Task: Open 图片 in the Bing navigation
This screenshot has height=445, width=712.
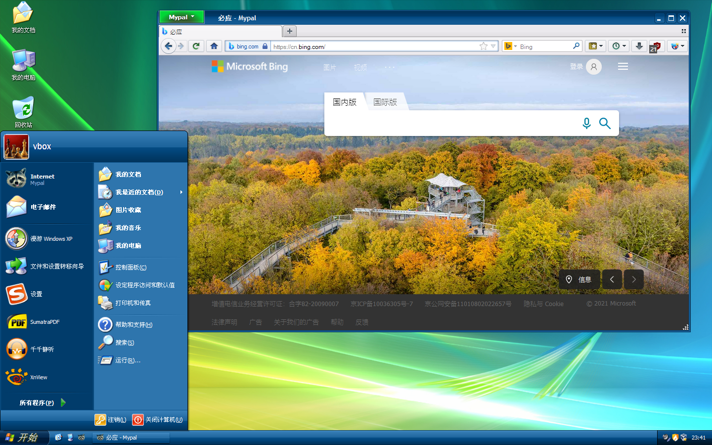Action: (330, 67)
